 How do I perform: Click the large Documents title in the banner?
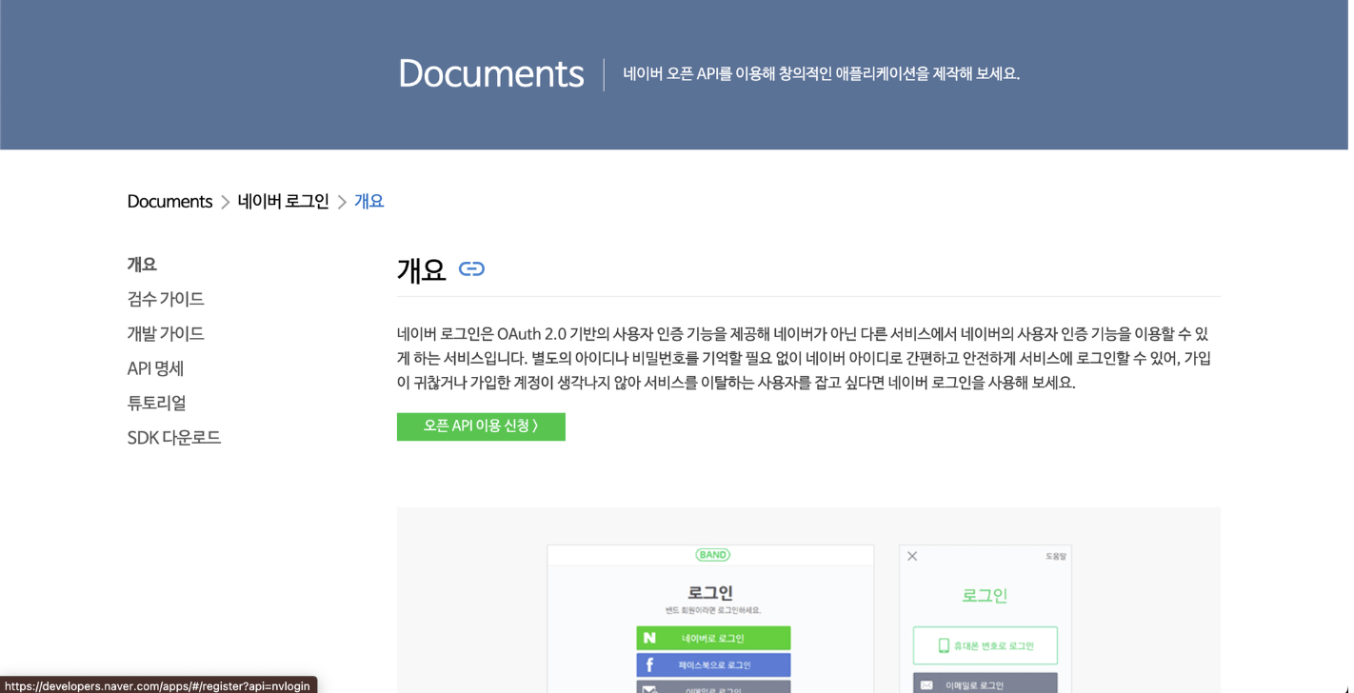click(x=492, y=74)
